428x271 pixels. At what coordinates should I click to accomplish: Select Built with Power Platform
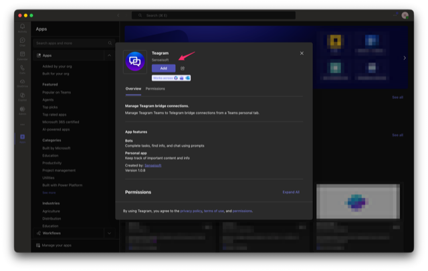pyautogui.click(x=62, y=185)
